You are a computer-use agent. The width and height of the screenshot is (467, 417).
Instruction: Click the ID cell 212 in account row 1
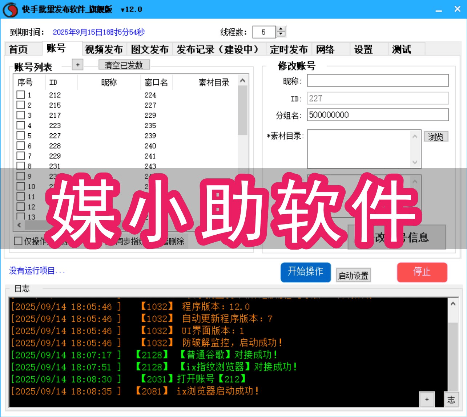point(55,95)
